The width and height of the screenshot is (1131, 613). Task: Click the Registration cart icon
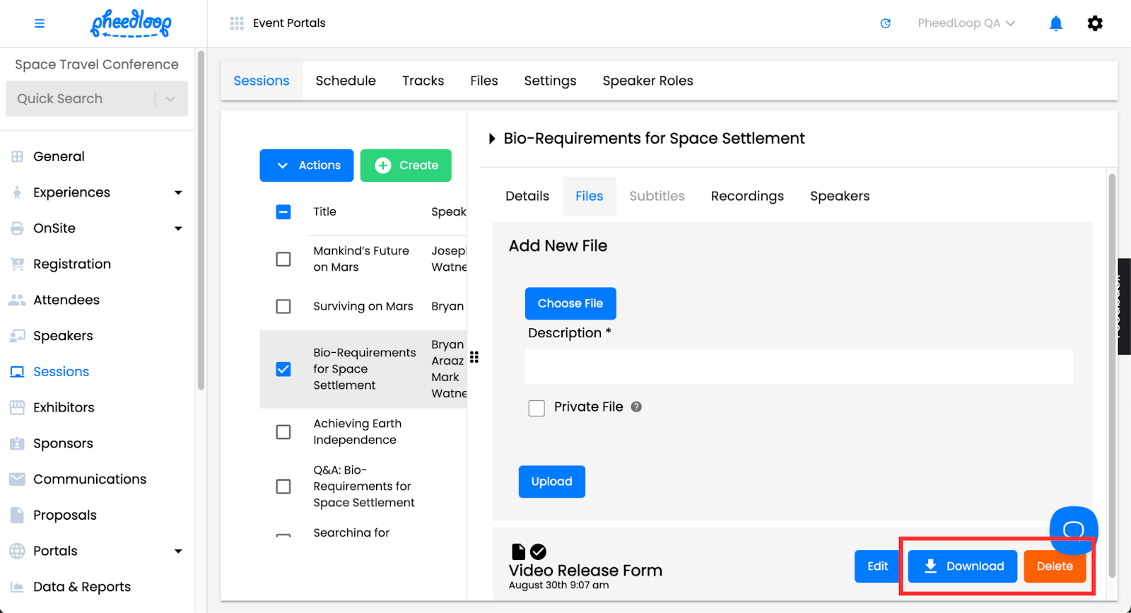click(17, 264)
